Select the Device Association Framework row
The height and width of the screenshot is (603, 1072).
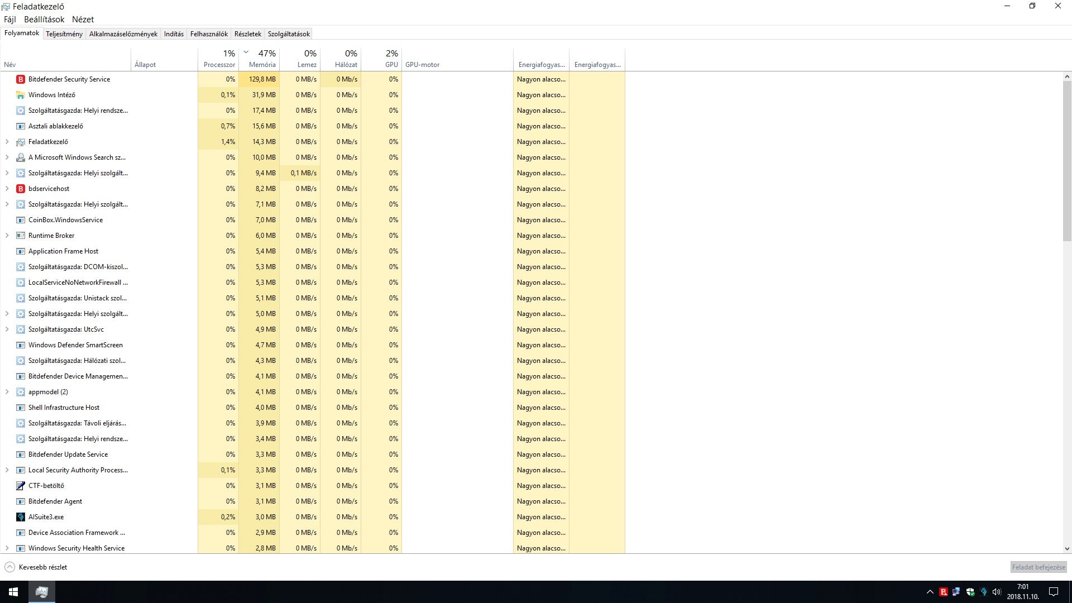click(312, 533)
